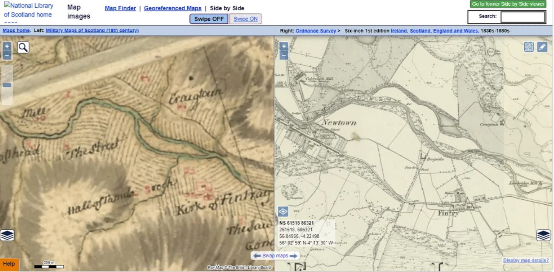Image resolution: width=554 pixels, height=272 pixels.
Task: Open Display map details link
Action: pos(526,260)
